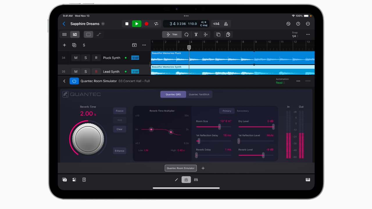Open the Browser icon in bottom bar
The image size is (372, 209).
[65, 180]
